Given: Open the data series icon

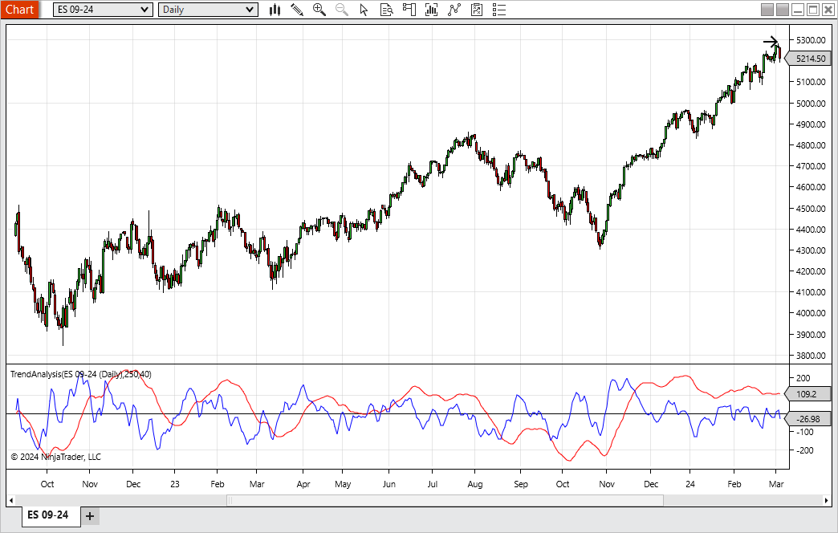Looking at the screenshot, I should pos(431,10).
